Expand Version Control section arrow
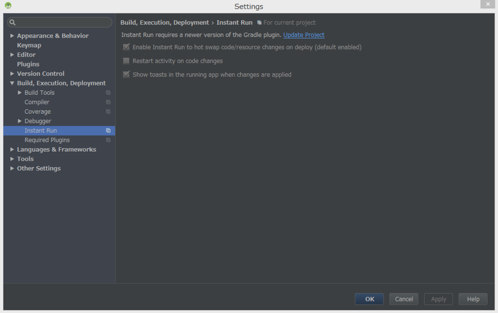The width and height of the screenshot is (498, 313). click(x=12, y=73)
